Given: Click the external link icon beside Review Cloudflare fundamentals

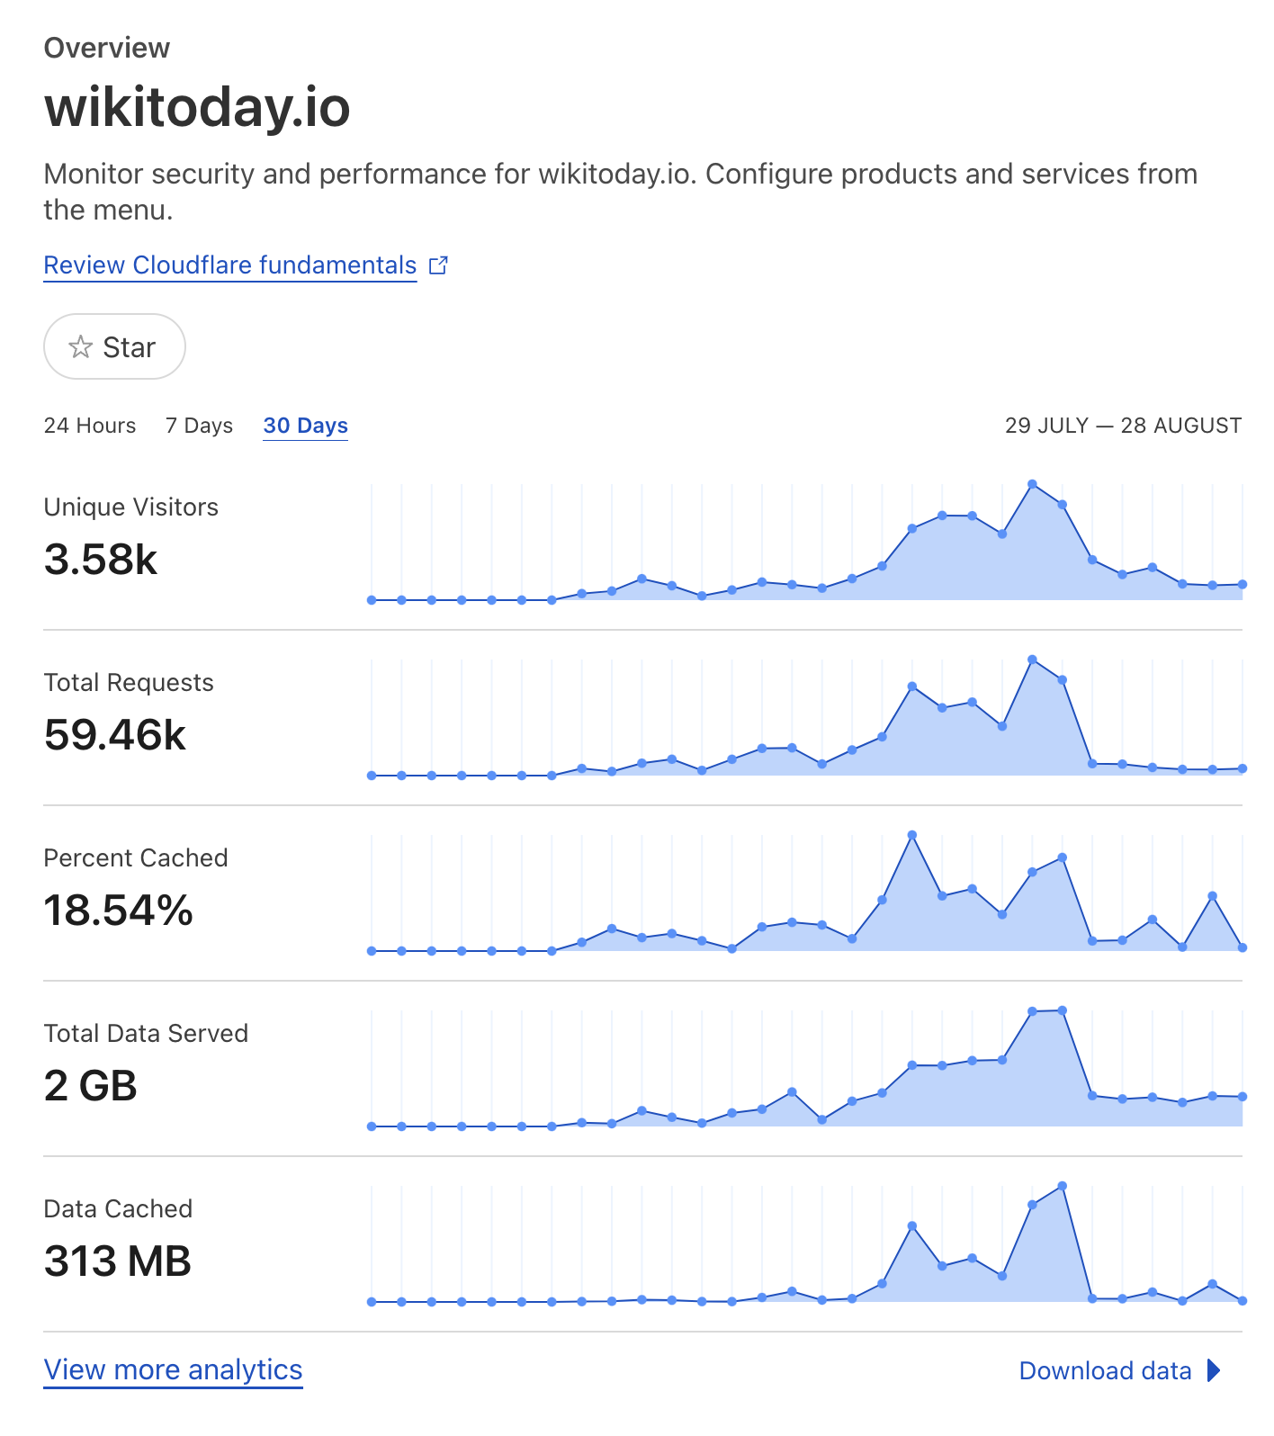Looking at the screenshot, I should 439,265.
